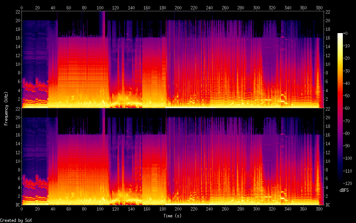Click "380" on the top time axis

click(x=319, y=8)
